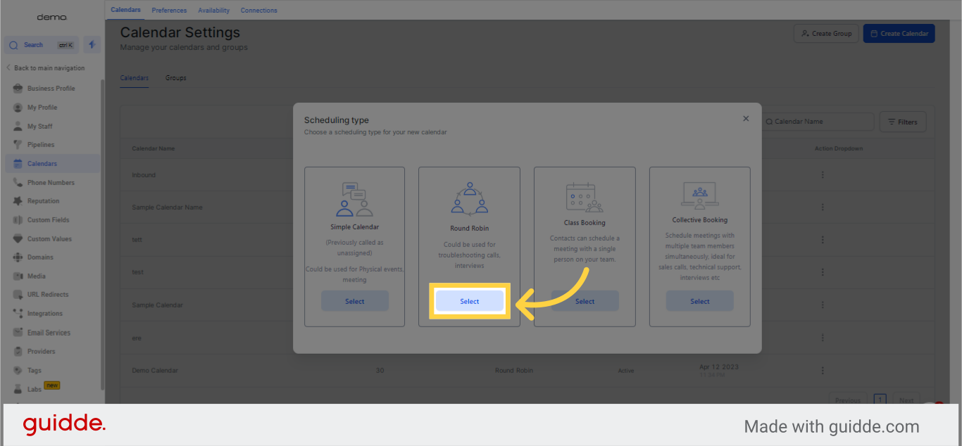Open Calendars in the sidebar
The image size is (962, 446).
(42, 164)
